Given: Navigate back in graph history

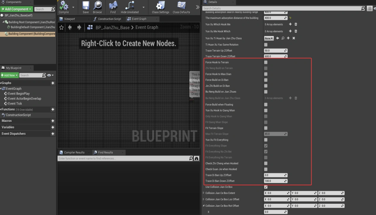Looking at the screenshot, I should 70,28.
